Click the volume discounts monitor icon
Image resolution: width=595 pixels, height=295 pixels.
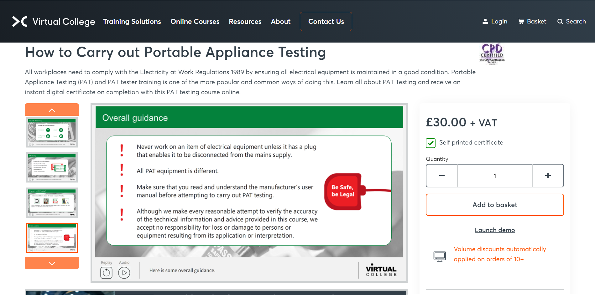(439, 256)
